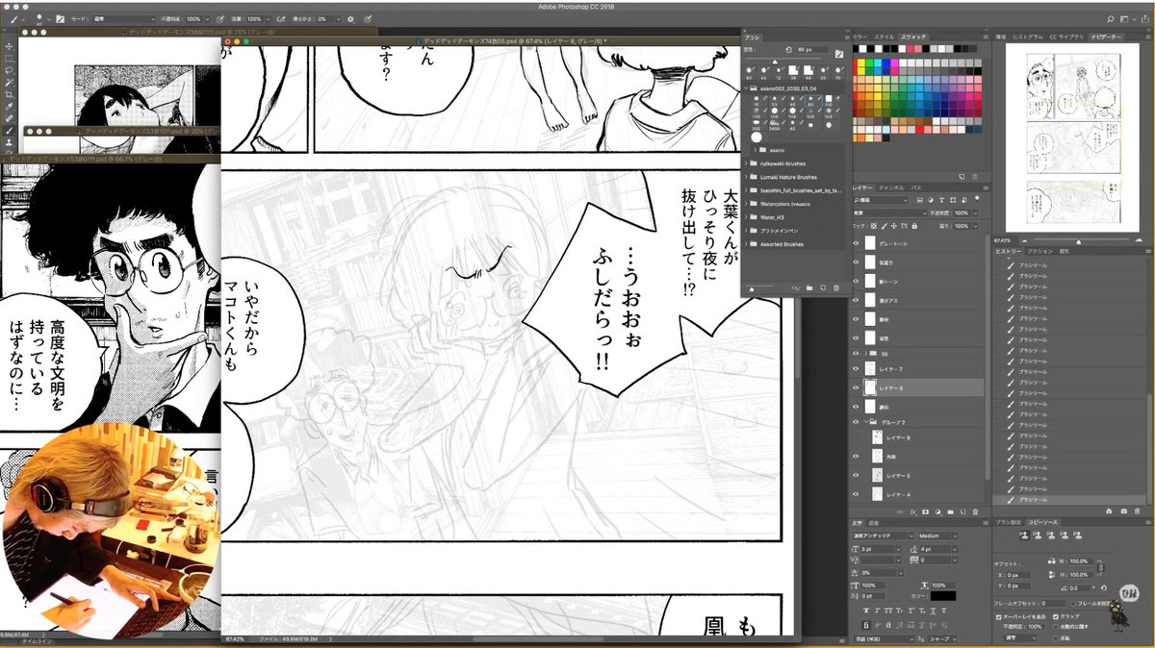Lock all icon in Layers panel
Image resolution: width=1155 pixels, height=648 pixels.
[x=914, y=226]
